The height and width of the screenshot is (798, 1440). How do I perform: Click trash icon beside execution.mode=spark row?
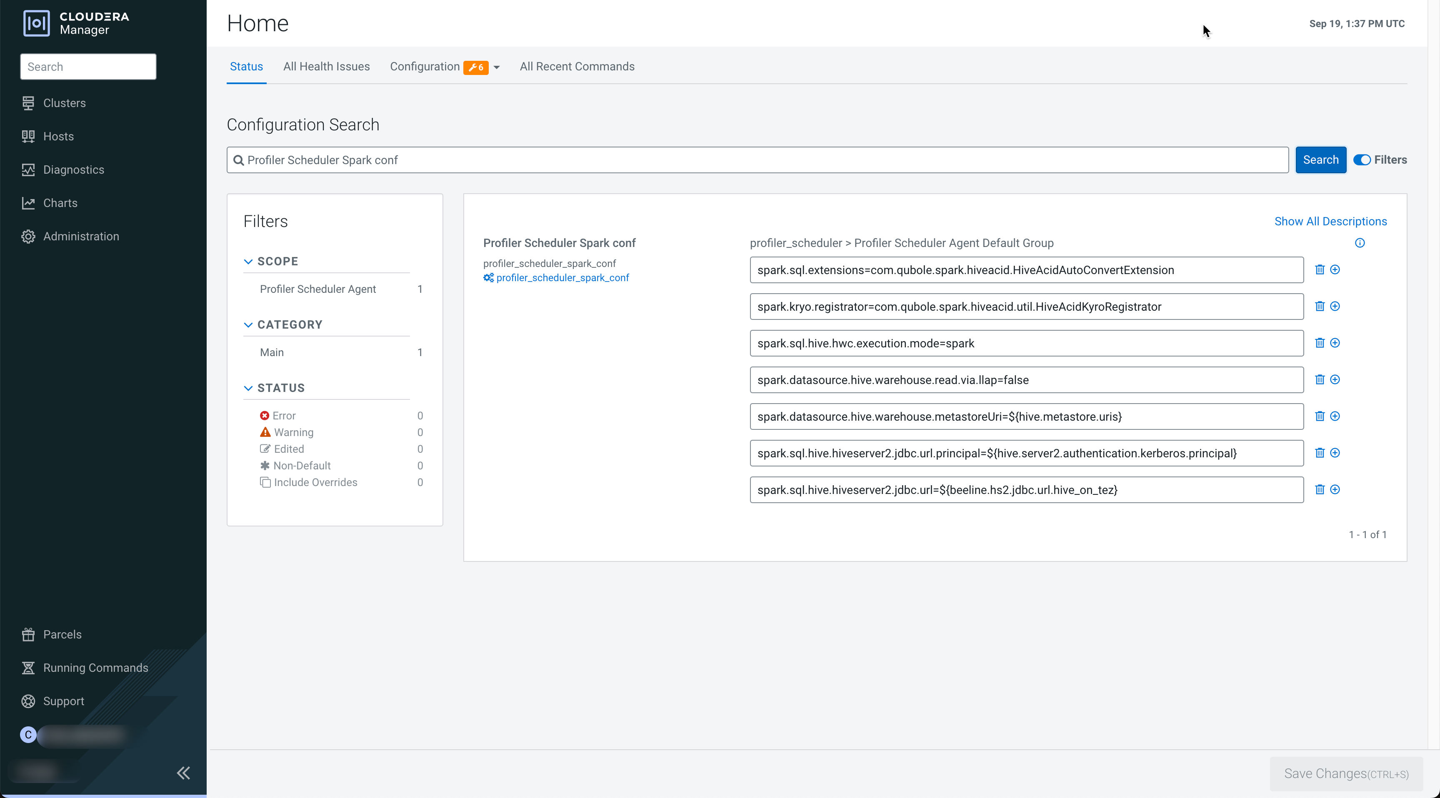pyautogui.click(x=1319, y=342)
